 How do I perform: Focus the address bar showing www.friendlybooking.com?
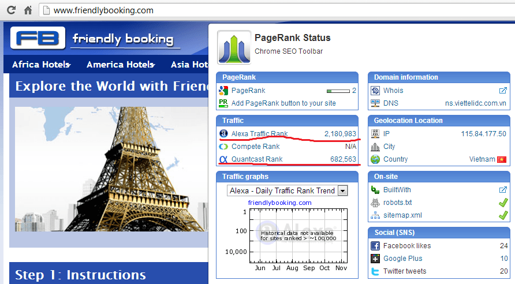pos(276,10)
